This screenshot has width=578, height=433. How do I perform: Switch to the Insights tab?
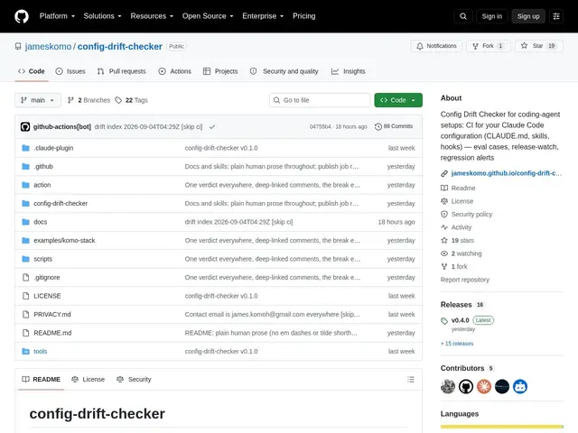(x=348, y=71)
